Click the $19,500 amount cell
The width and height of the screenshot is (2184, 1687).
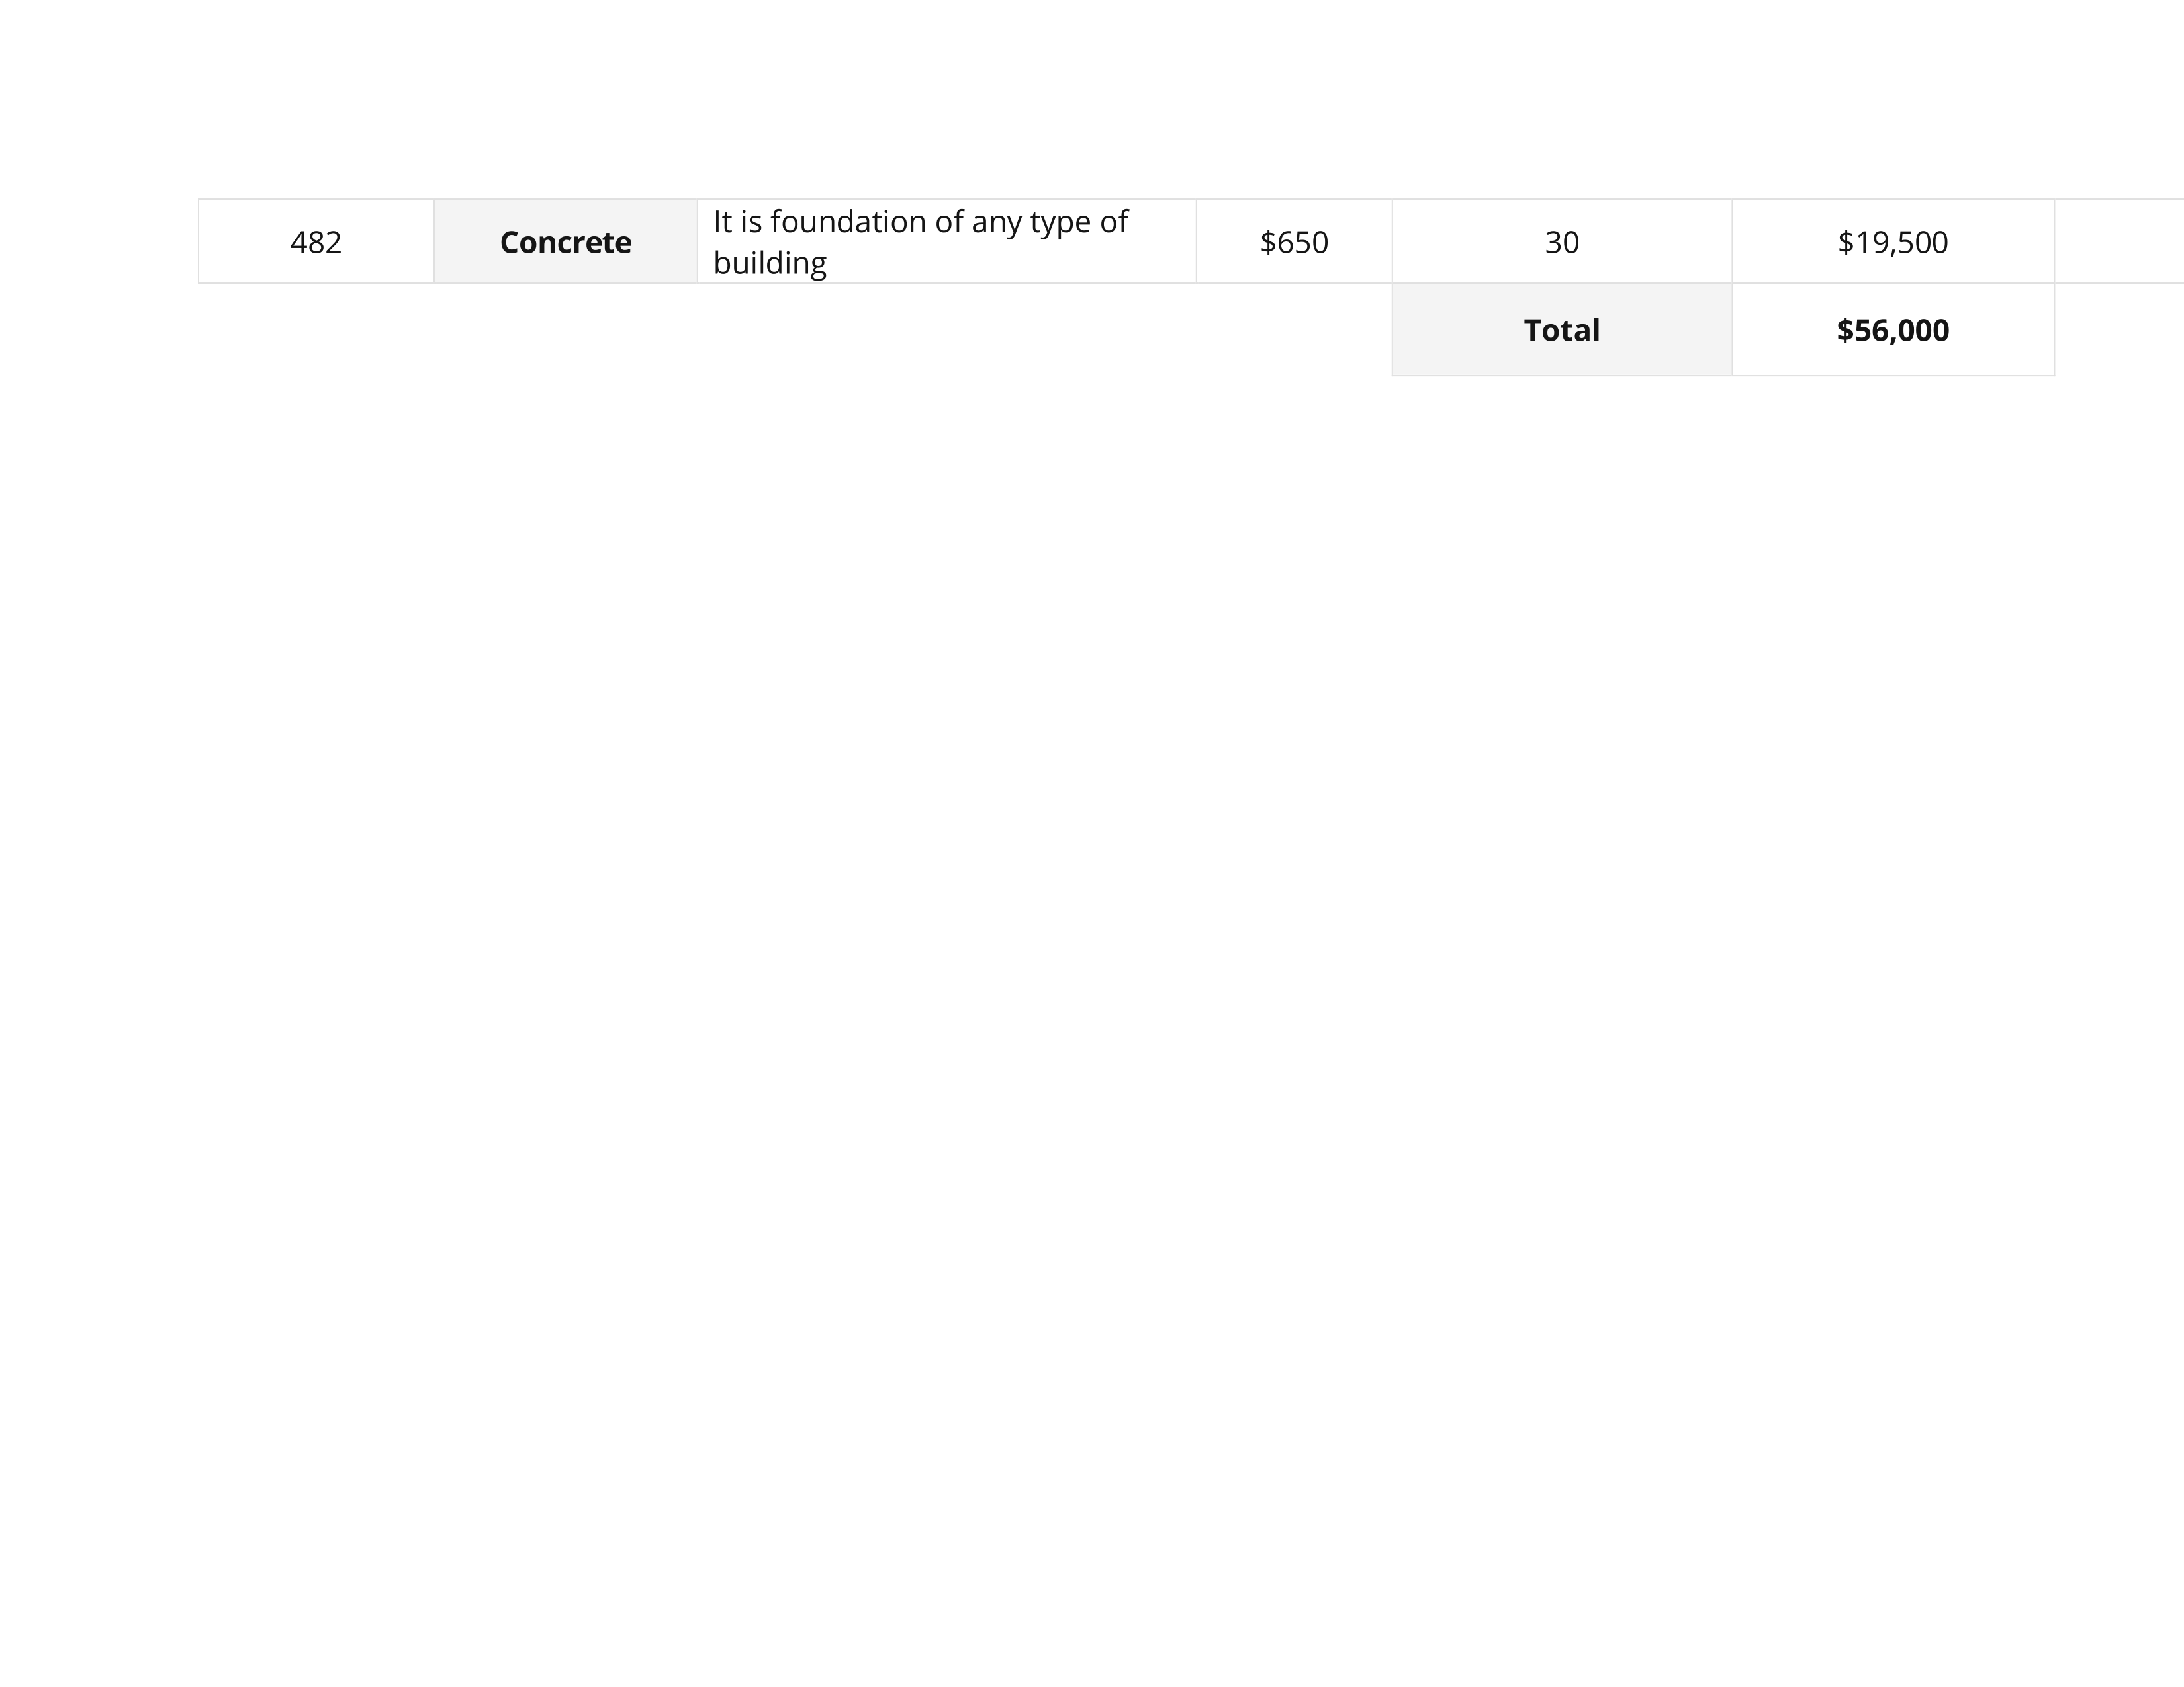tap(1893, 242)
